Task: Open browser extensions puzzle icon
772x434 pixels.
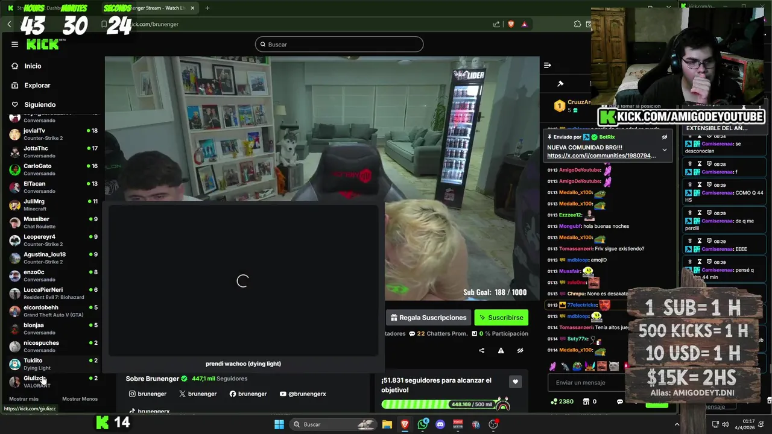Action: coord(577,24)
